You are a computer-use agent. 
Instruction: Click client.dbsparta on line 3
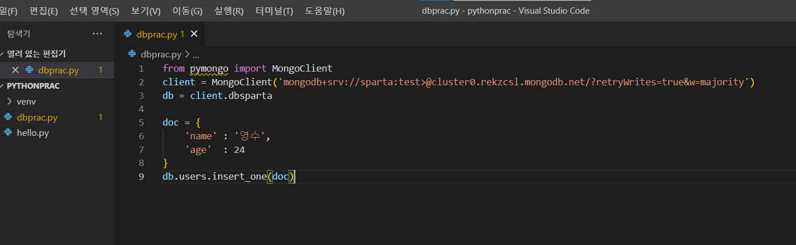231,96
